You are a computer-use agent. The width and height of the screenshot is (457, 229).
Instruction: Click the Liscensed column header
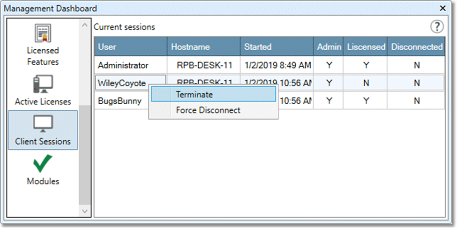pyautogui.click(x=366, y=47)
